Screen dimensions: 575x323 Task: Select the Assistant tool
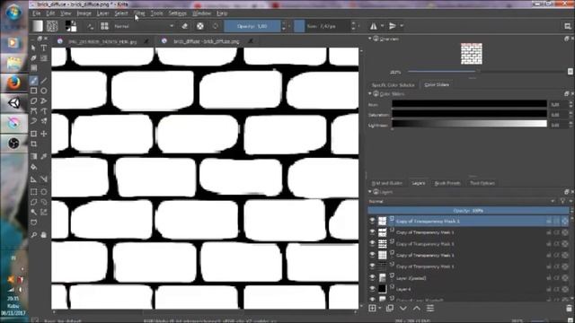[x=34, y=179]
